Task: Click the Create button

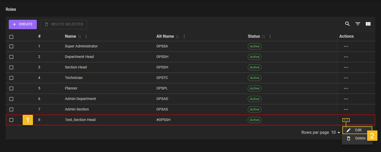Action: [23, 24]
